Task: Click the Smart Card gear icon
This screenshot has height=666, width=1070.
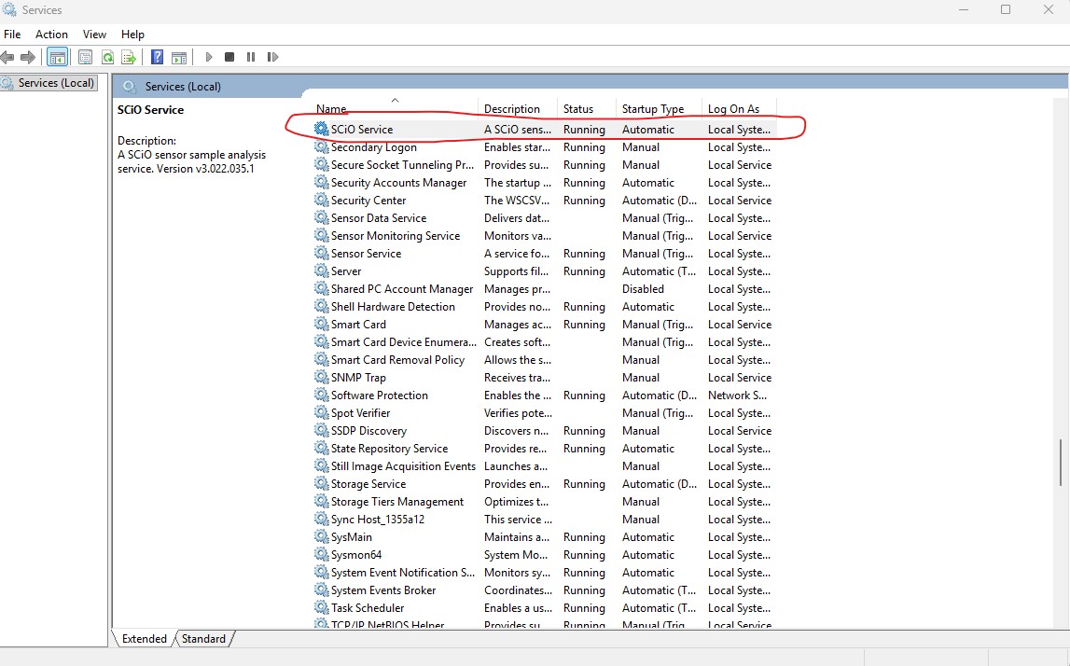Action: click(x=322, y=324)
